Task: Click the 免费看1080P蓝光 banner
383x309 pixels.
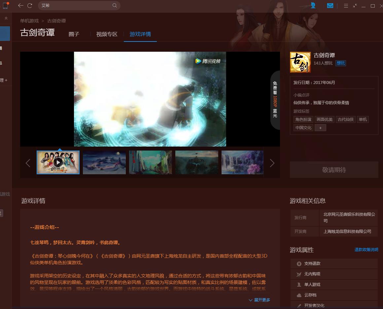Action: [x=274, y=99]
